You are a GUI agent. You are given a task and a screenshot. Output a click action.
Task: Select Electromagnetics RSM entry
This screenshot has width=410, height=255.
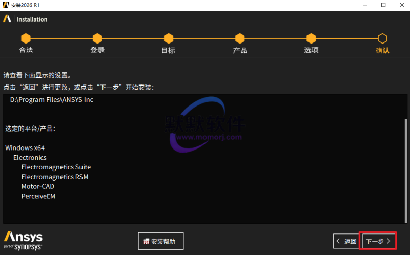(x=54, y=177)
